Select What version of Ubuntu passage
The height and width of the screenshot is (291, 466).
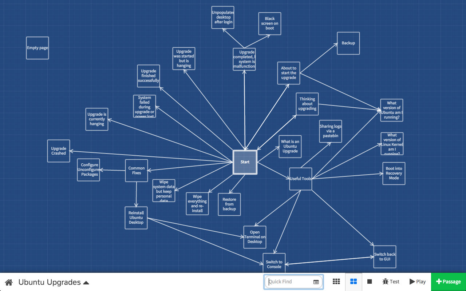coord(392,110)
